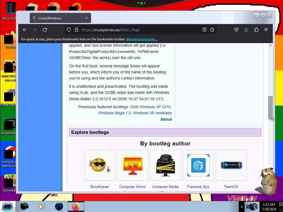Viewport: 283px width, 212px height.
Task: Open the black box taskbar icon
Action: coord(24,206)
